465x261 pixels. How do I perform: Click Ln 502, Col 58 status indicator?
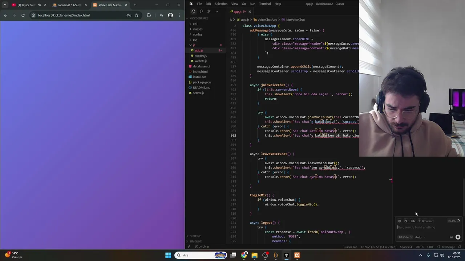379,247
